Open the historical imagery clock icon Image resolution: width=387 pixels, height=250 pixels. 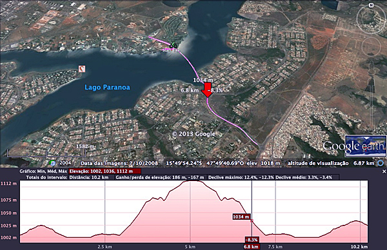[52, 163]
